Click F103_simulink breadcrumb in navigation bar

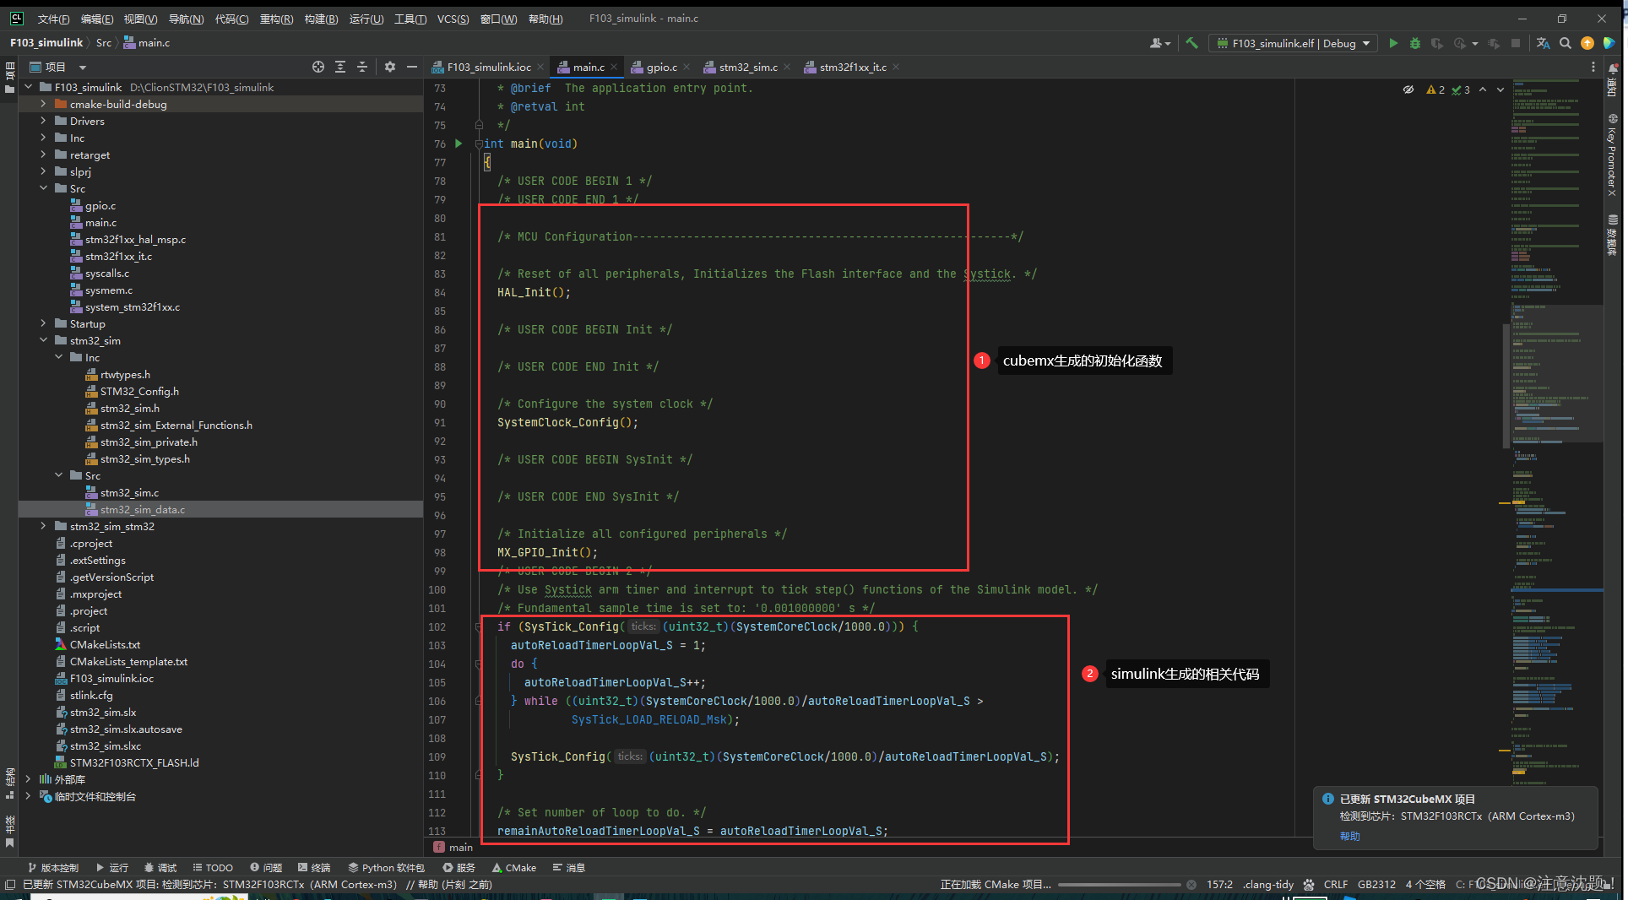(x=46, y=42)
